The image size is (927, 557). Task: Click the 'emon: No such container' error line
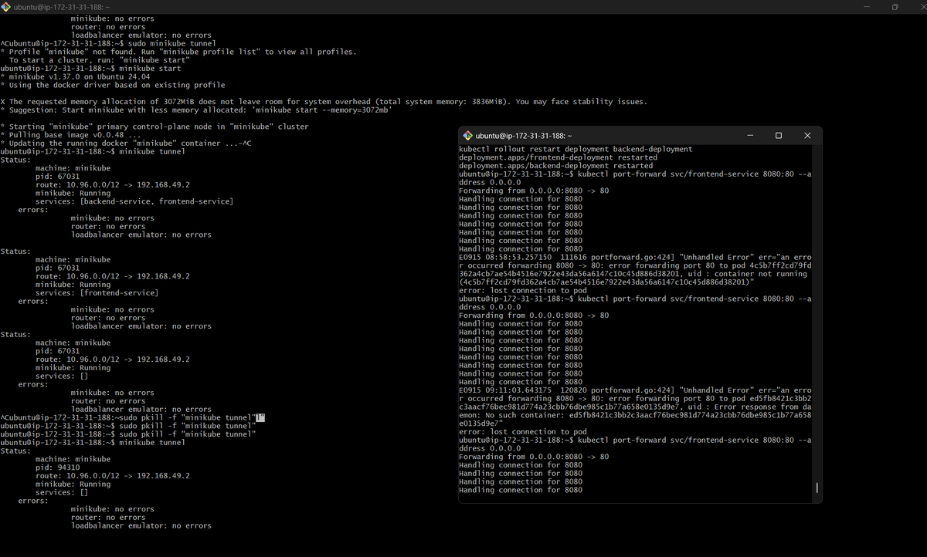pos(635,415)
